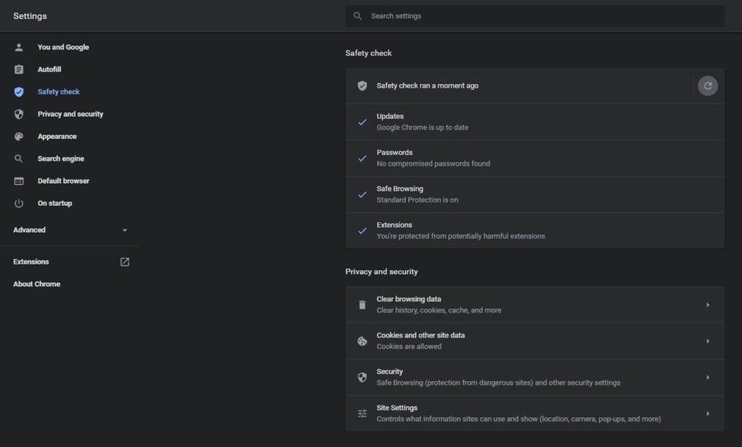The image size is (742, 447).
Task: Click the Site Settings sliders icon
Action: pos(362,414)
